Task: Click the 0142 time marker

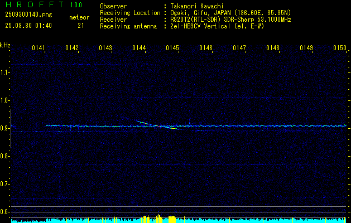Action: coord(72,48)
